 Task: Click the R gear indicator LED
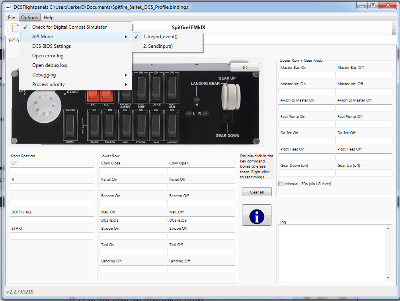[205, 113]
